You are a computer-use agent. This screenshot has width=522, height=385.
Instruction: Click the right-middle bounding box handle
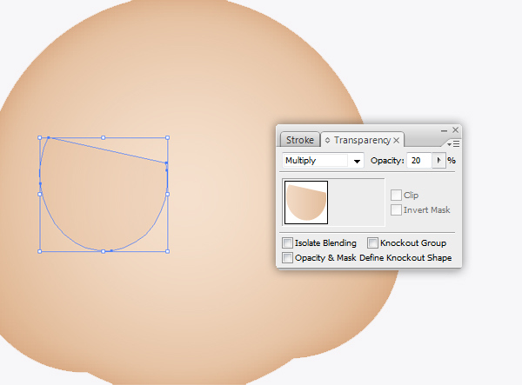point(167,194)
